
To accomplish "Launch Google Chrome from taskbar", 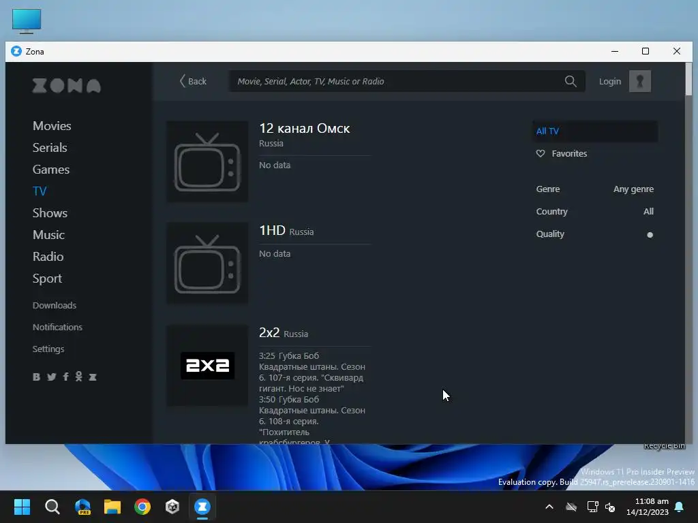I will 142,507.
